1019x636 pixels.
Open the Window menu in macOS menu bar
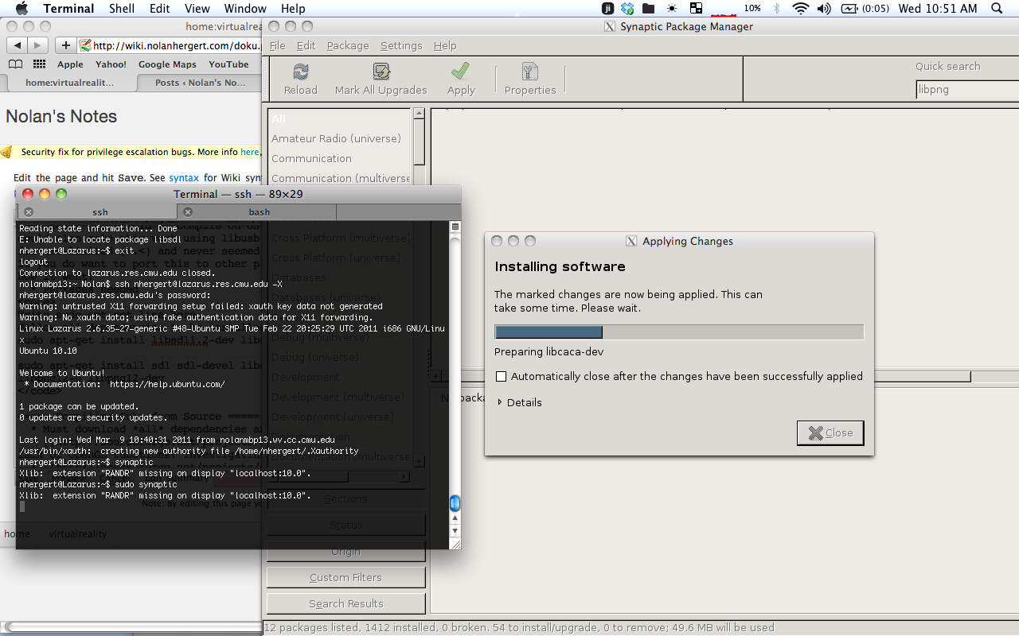pyautogui.click(x=245, y=8)
